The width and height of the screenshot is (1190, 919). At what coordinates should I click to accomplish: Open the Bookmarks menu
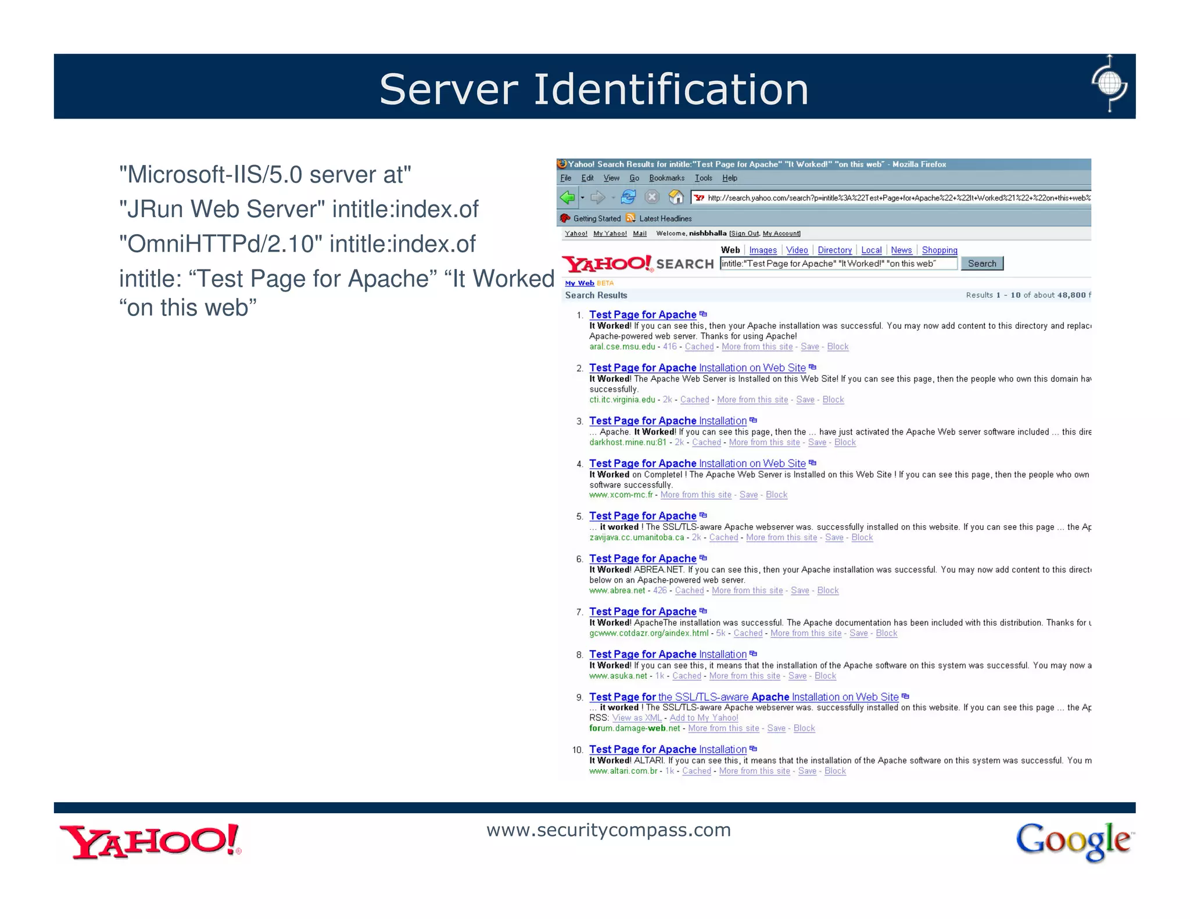(x=666, y=178)
